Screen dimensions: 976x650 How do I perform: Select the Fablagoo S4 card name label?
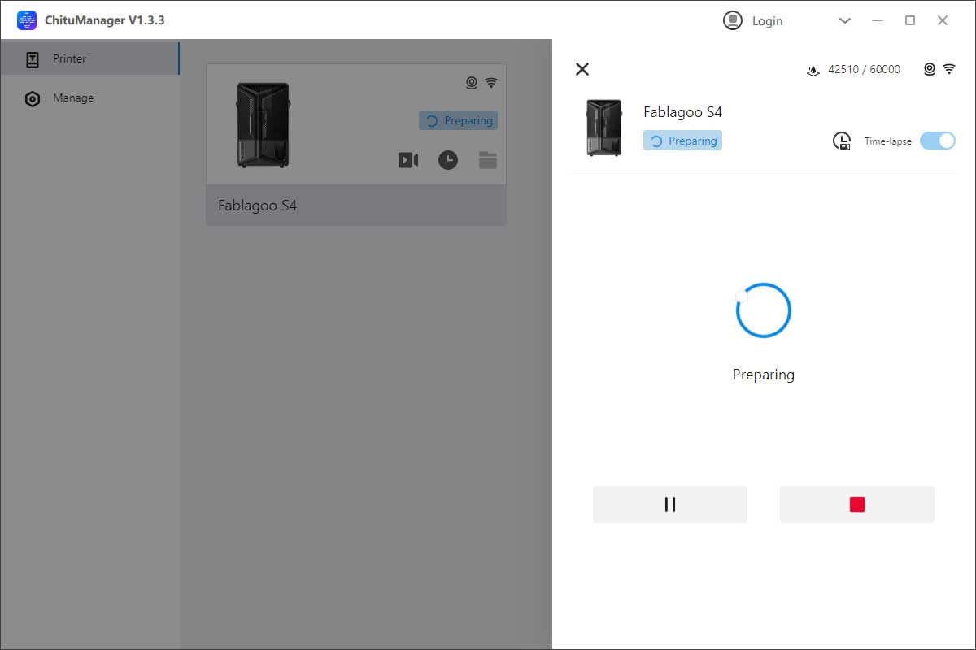257,206
